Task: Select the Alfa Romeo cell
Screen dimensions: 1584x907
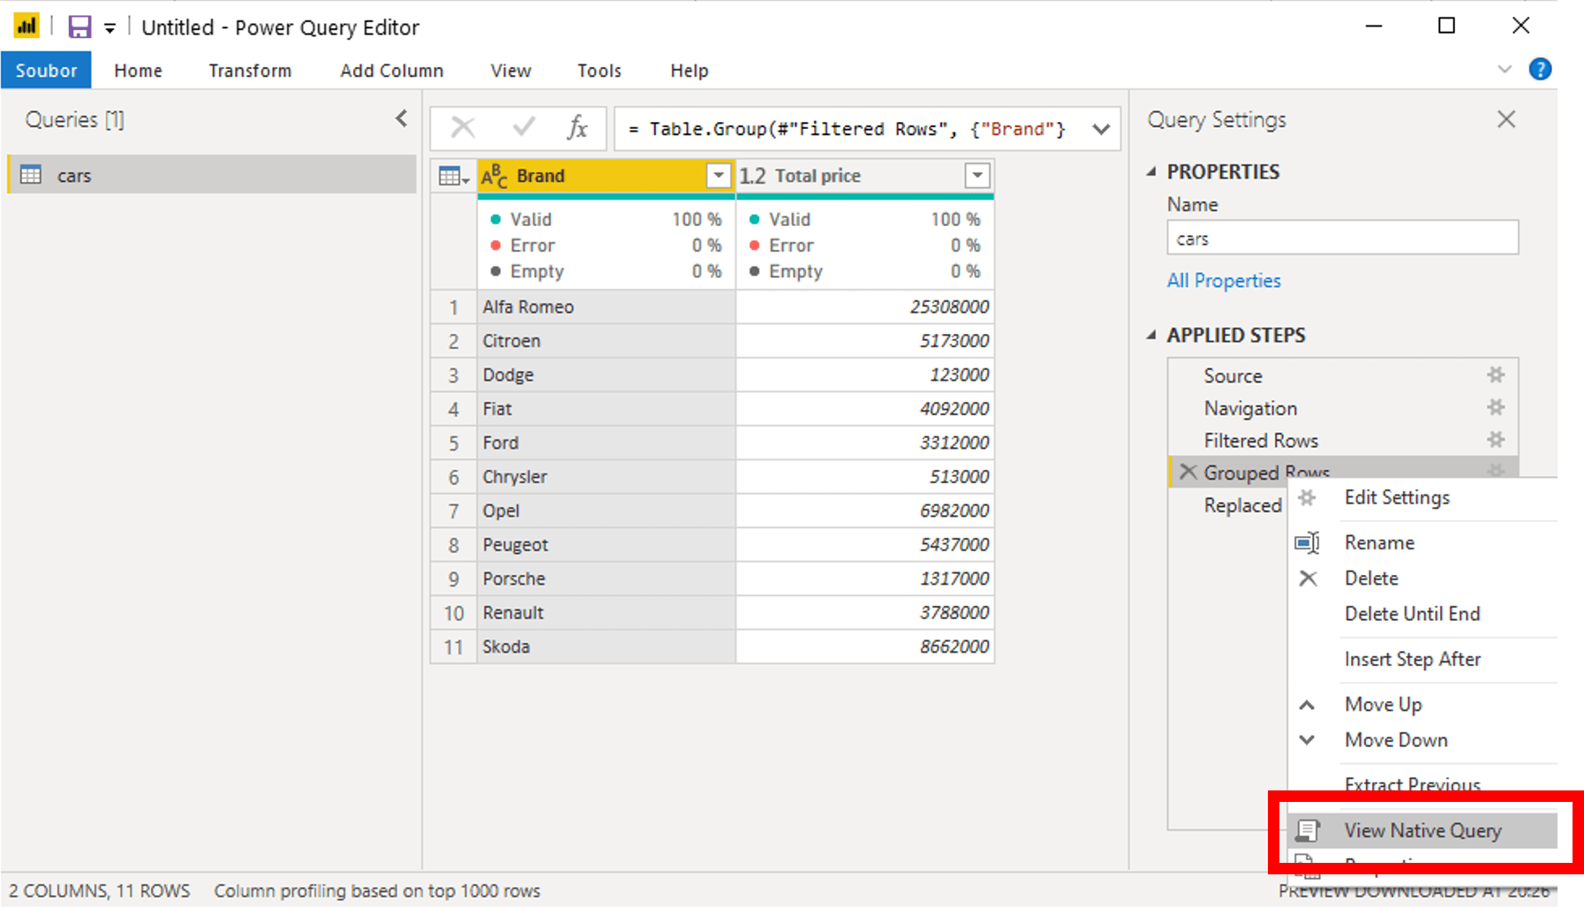Action: click(606, 306)
